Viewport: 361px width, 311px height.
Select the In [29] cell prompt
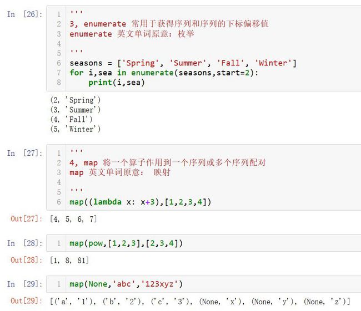click(x=24, y=284)
